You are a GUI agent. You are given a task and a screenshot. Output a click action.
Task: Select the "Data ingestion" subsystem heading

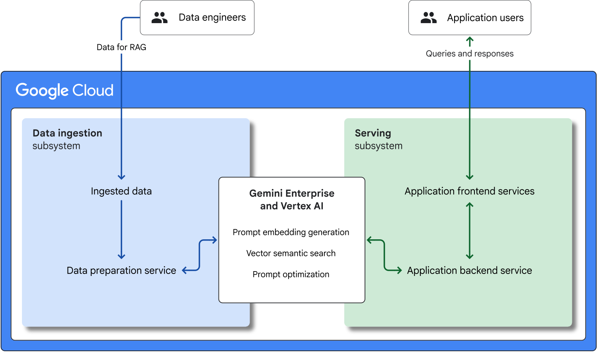click(x=67, y=133)
